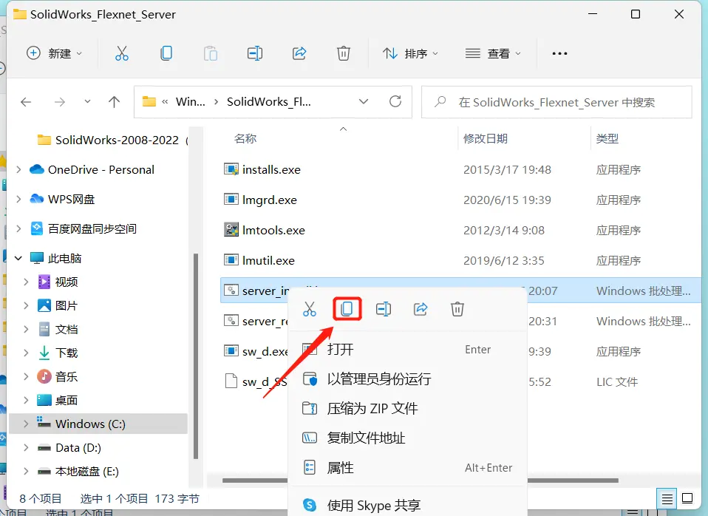Select 压缩为 ZIP 文件 in context menu
This screenshot has width=708, height=516.
[x=407, y=409]
